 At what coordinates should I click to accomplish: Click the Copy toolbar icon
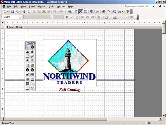point(39,12)
